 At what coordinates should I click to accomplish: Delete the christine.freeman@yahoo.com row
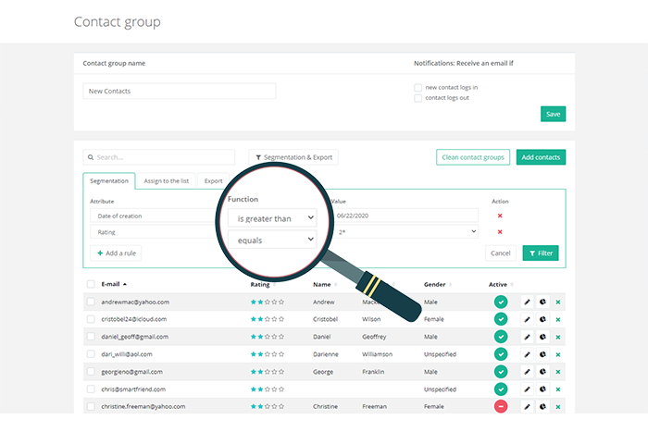click(x=558, y=407)
